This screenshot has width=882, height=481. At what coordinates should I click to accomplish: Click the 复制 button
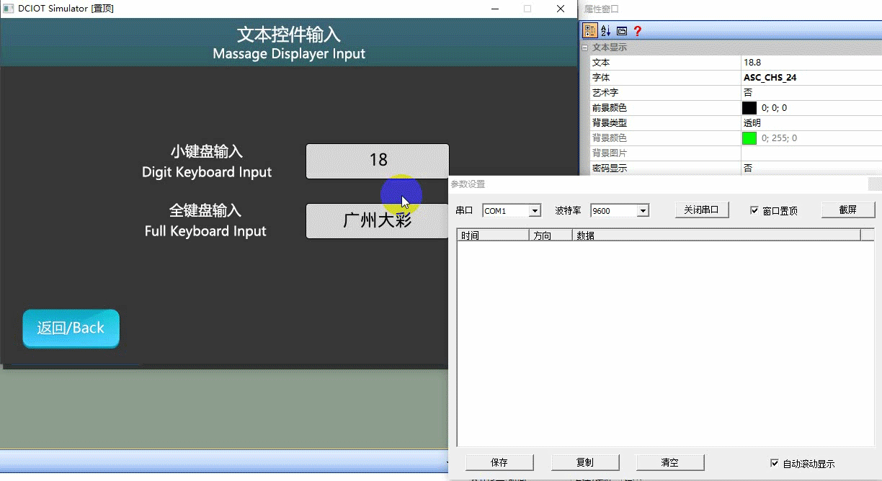click(x=585, y=462)
